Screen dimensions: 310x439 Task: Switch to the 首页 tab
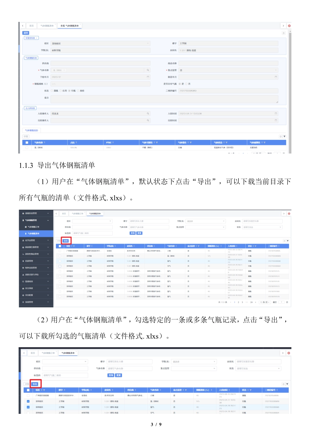click(x=31, y=25)
